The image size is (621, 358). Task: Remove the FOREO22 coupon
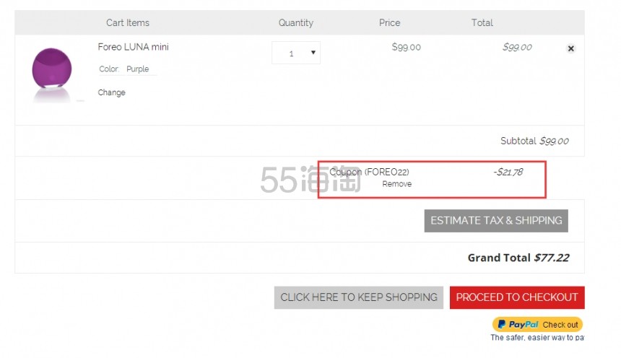click(x=397, y=184)
